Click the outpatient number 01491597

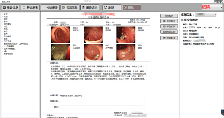[64, 25]
